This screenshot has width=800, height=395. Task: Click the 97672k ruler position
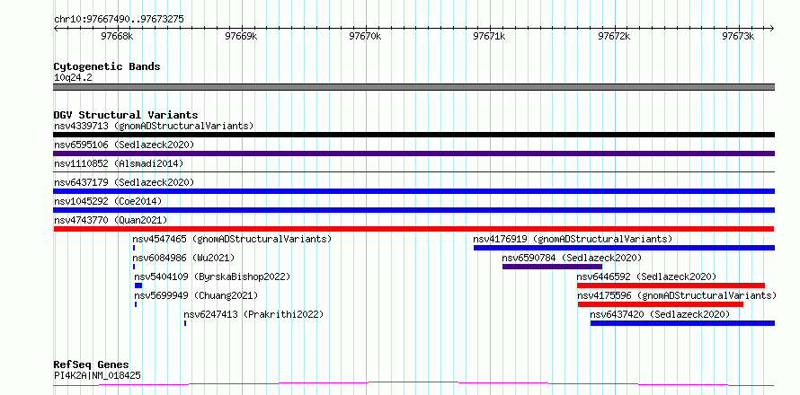click(614, 37)
